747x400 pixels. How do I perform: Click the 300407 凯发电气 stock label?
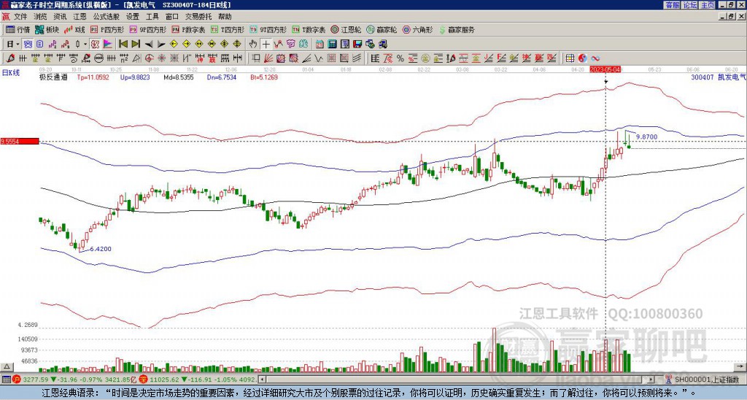[x=718, y=77]
